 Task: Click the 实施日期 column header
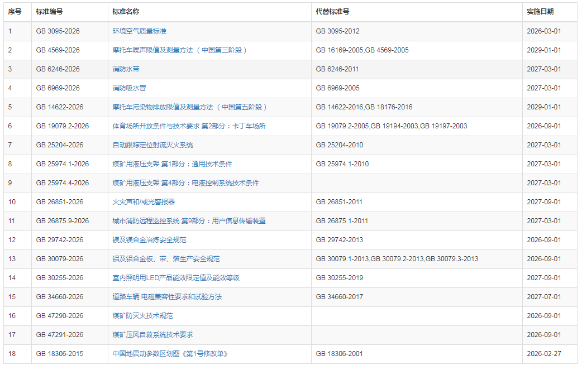537,11
